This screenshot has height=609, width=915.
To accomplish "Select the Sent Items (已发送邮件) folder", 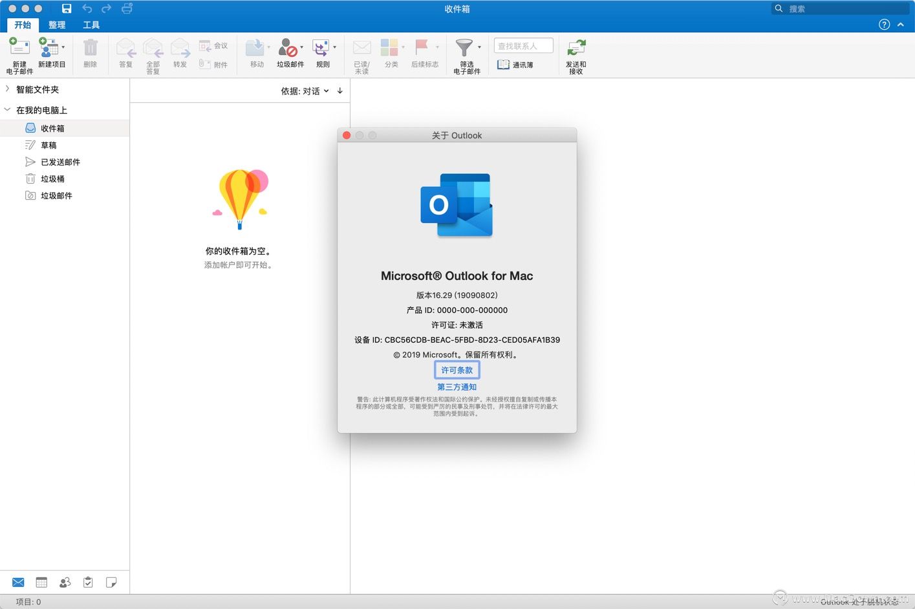I will 65,162.
